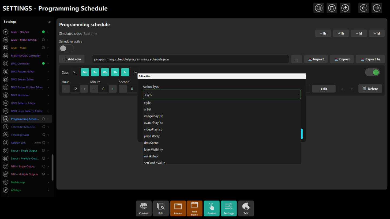Screen dimensions: 390x219
Task: Advance the simulated clock with +1h
Action: click(341, 33)
